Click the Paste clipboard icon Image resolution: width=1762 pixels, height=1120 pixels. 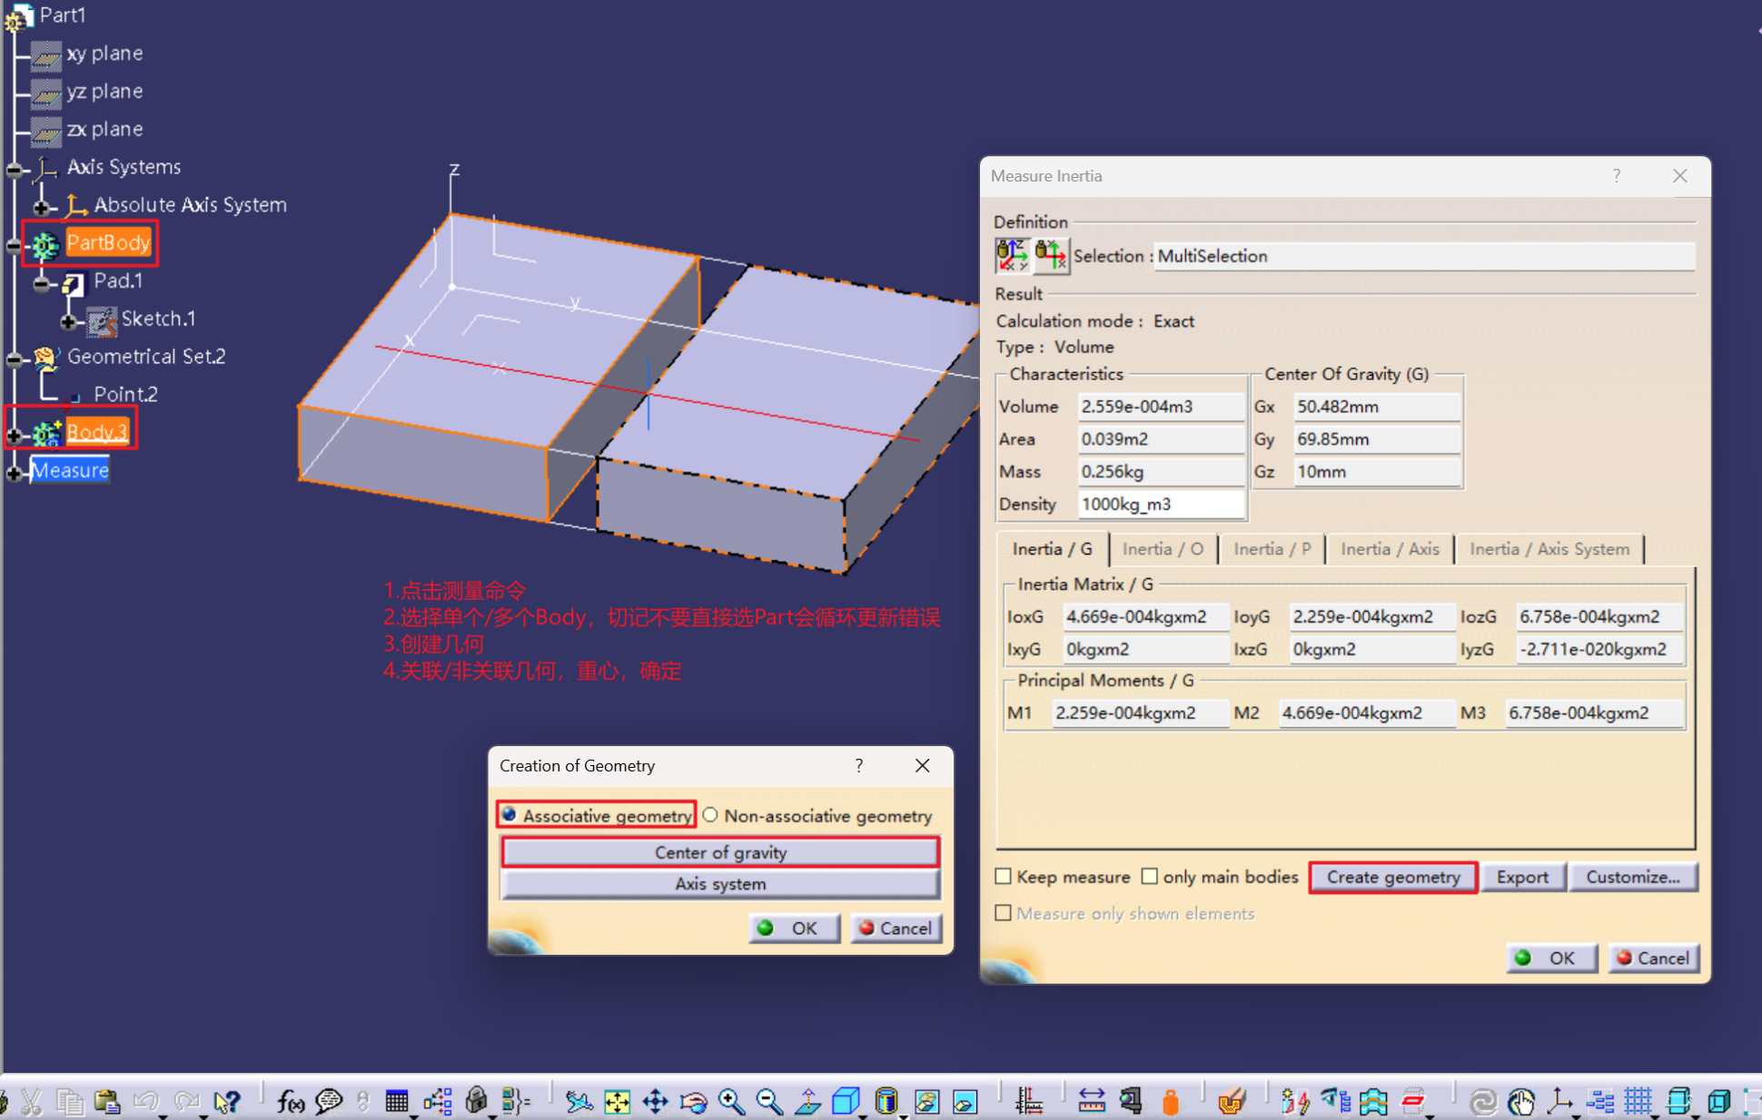click(107, 1101)
